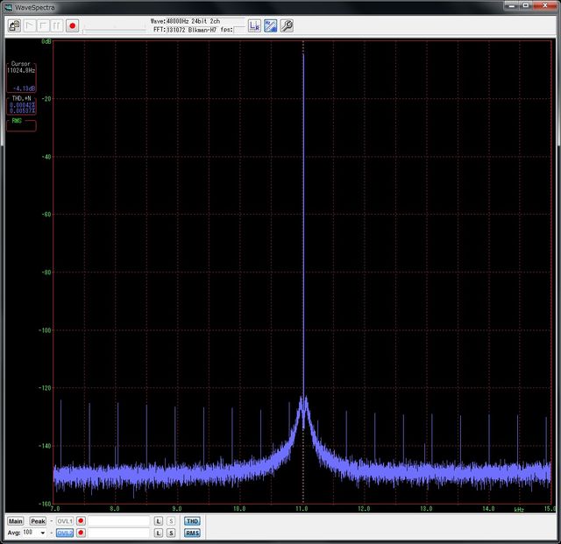This screenshot has height=544, width=561.
Task: Open the Avg count dropdown
Action: click(x=43, y=533)
